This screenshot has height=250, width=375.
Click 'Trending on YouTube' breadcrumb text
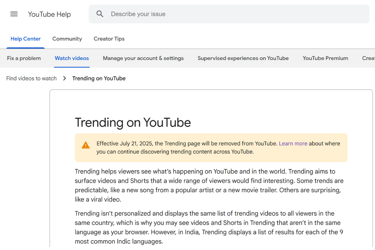(x=99, y=78)
